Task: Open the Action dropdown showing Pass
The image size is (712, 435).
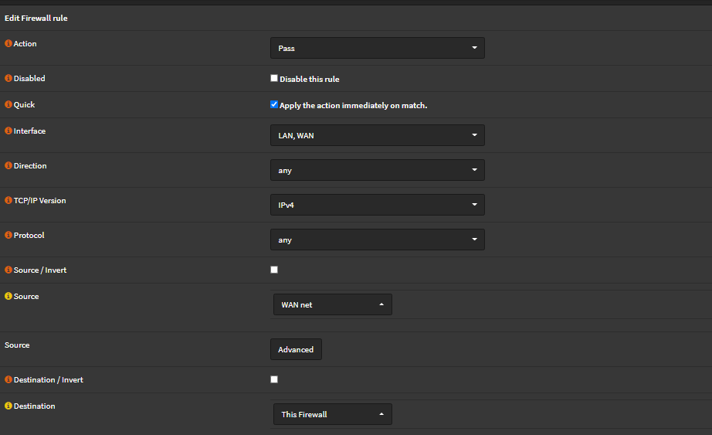Action: click(377, 48)
